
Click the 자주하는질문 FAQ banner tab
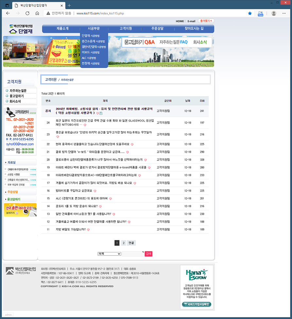(173, 42)
